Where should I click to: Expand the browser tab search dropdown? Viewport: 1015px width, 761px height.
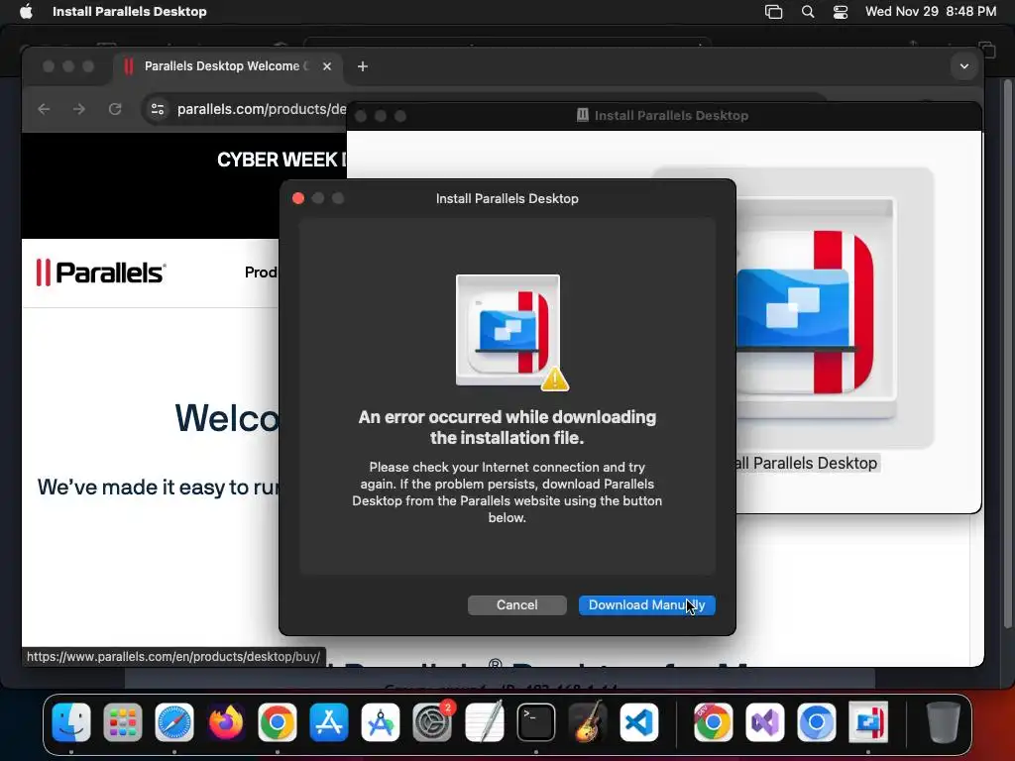pyautogui.click(x=963, y=66)
